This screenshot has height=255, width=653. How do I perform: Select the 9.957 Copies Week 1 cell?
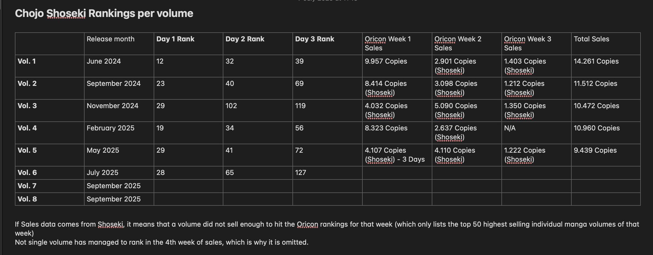[x=397, y=66]
